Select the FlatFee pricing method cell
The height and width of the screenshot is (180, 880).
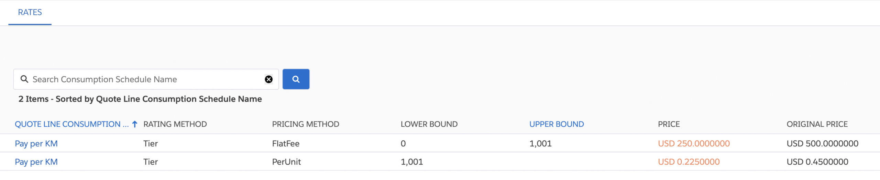click(286, 143)
